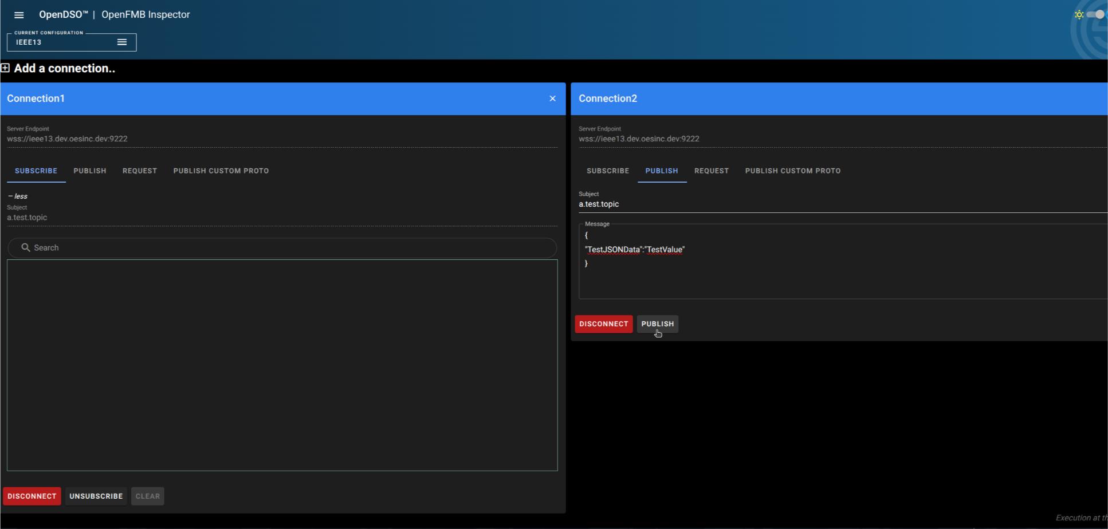The height and width of the screenshot is (529, 1108).
Task: Click the Search field in Connection1
Action: [x=282, y=247]
